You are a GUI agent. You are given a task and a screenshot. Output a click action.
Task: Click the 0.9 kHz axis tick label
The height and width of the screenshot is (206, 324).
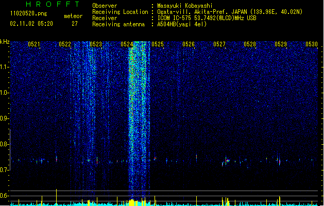click(x=4, y=118)
